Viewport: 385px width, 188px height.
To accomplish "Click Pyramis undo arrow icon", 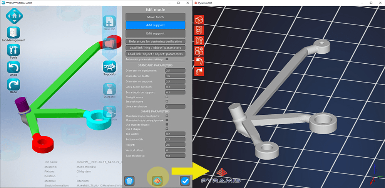I will click(x=199, y=61).
